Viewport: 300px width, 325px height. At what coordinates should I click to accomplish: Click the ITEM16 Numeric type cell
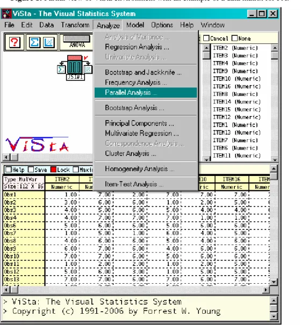click(232, 187)
